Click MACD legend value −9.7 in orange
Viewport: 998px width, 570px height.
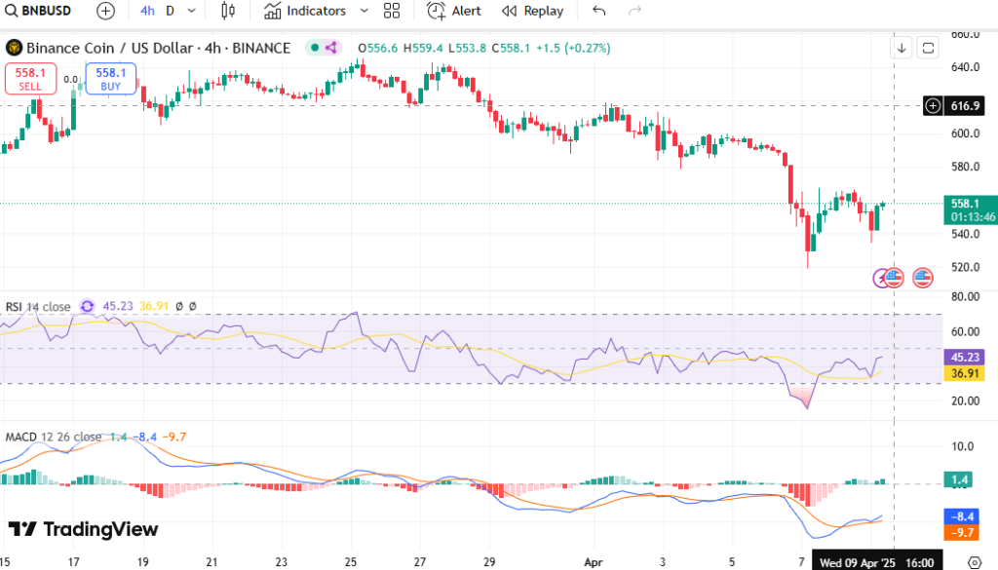[173, 437]
